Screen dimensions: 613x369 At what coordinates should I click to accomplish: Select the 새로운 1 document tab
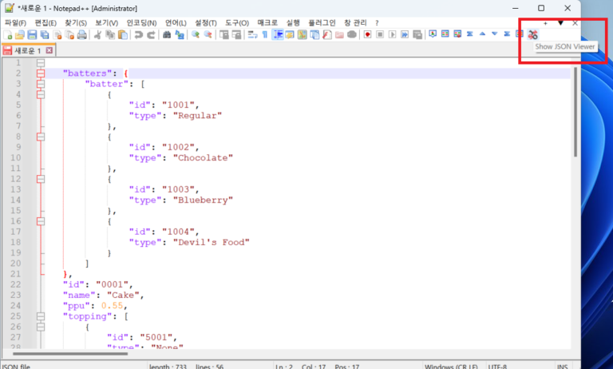coord(27,50)
